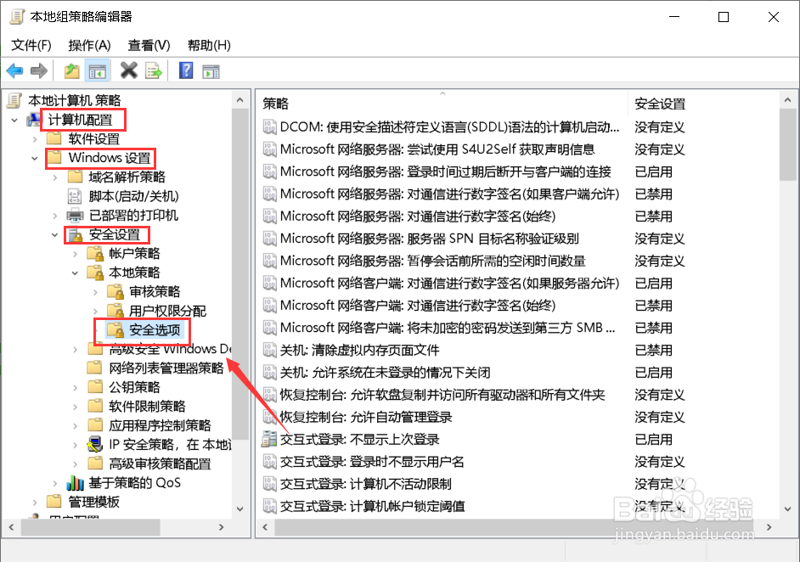This screenshot has width=800, height=562.
Task: Collapse the 安全设置 tree node
Action: coord(54,234)
